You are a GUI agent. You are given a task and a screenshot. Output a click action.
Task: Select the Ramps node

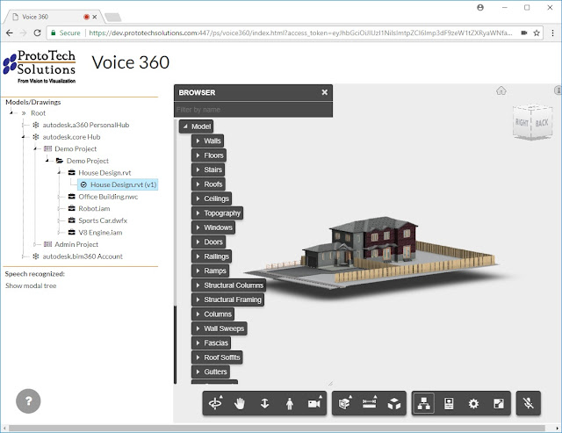pyautogui.click(x=211, y=271)
